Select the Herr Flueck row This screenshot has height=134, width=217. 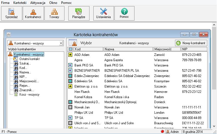click(x=137, y=92)
